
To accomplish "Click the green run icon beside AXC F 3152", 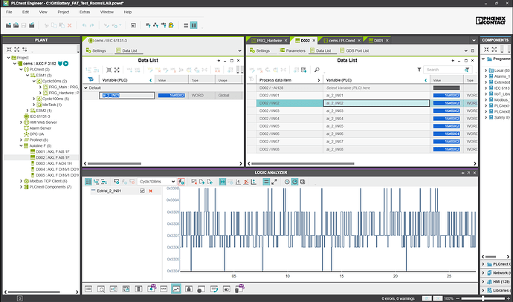I will [x=65, y=64].
